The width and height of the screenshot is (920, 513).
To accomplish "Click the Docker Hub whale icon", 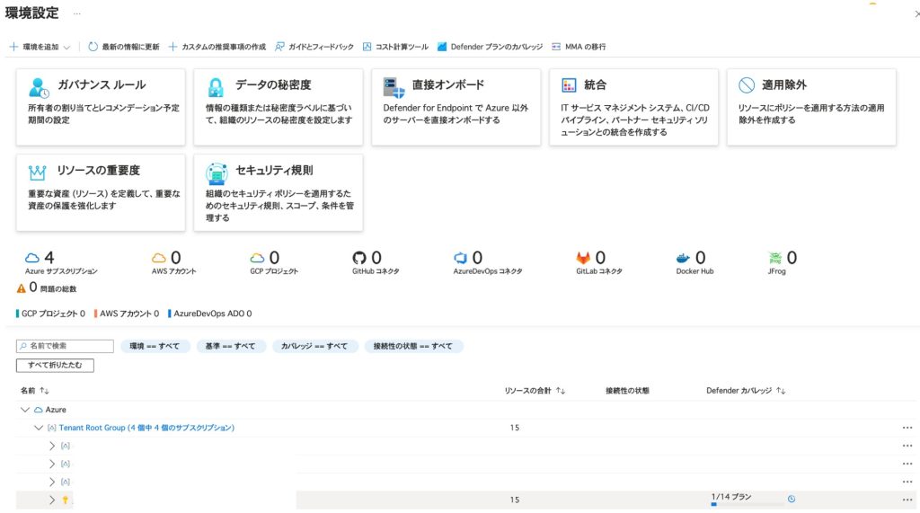I will (x=685, y=259).
